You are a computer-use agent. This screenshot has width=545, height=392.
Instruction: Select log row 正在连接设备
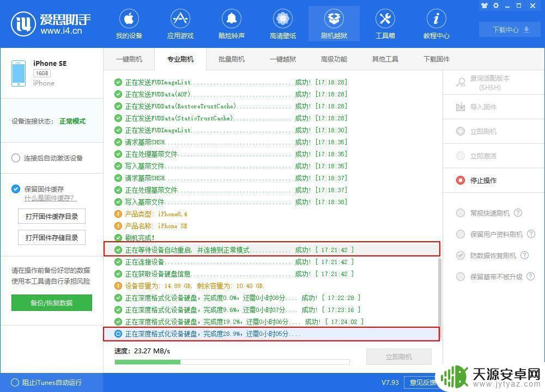tap(234, 262)
